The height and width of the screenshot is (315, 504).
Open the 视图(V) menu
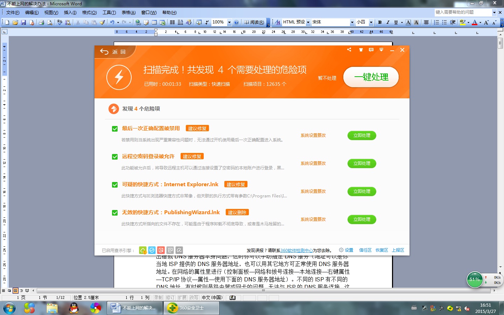(51, 13)
